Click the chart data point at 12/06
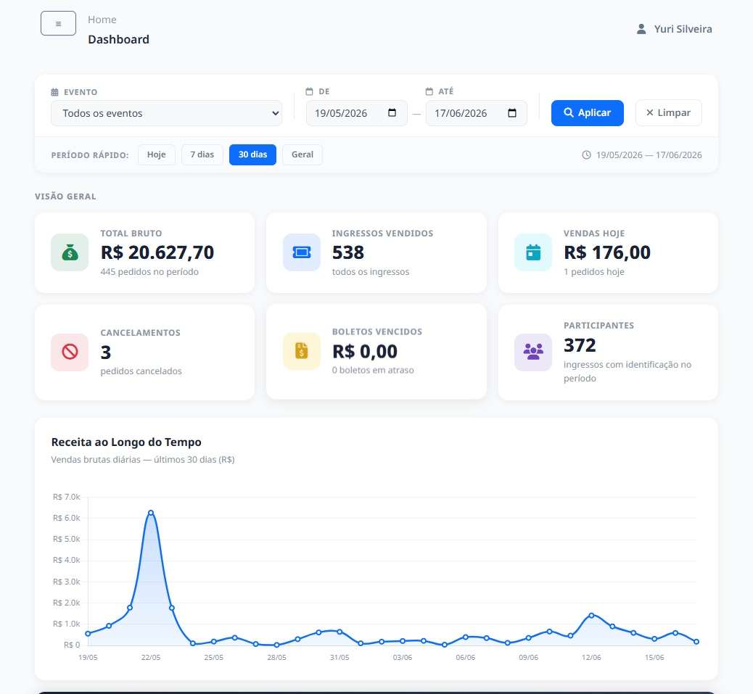This screenshot has width=753, height=694. click(x=592, y=615)
